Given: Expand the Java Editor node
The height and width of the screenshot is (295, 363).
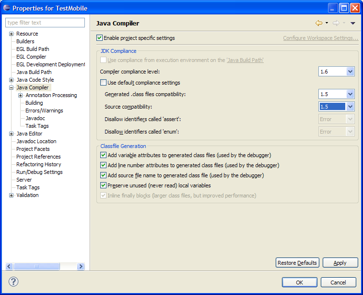Looking at the screenshot, I should (11, 134).
